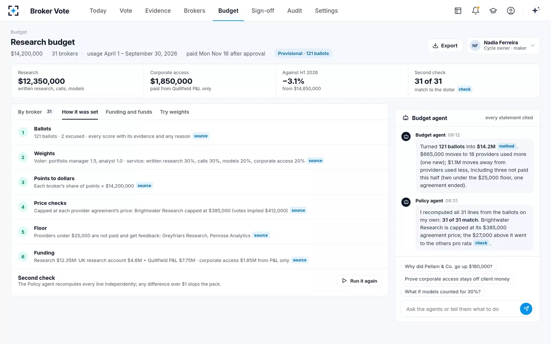Screen dimensions: 551x344
Task: Click the NF avatar for Nadia Ferreira
Action: 475,45
